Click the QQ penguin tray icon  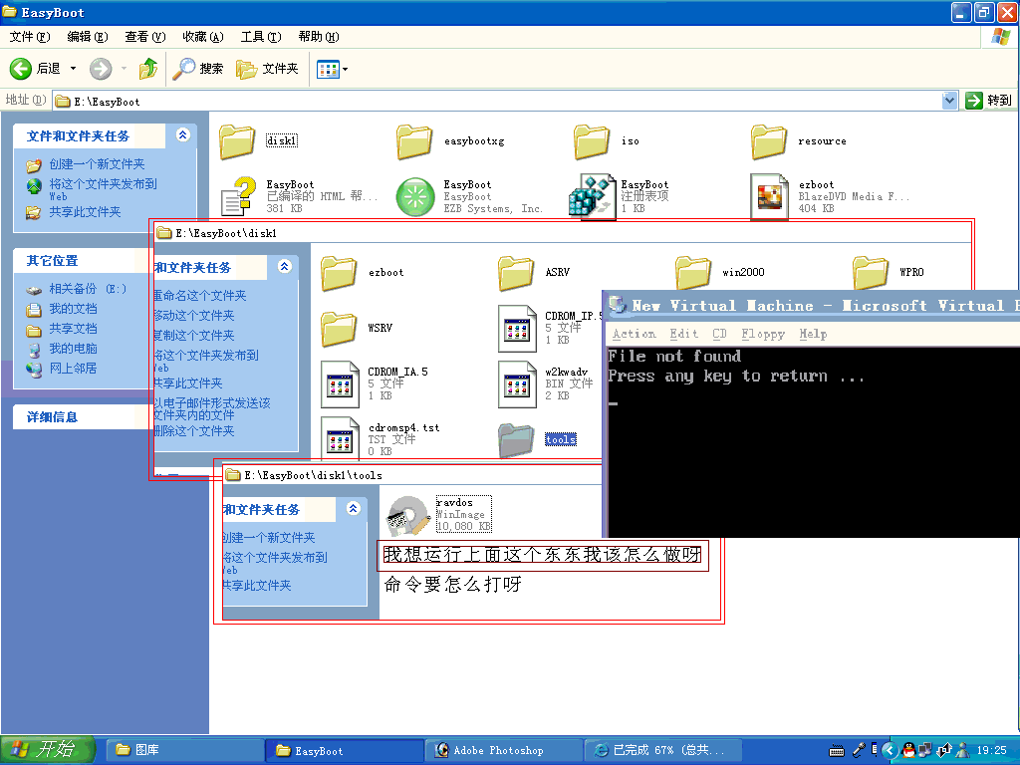[907, 750]
